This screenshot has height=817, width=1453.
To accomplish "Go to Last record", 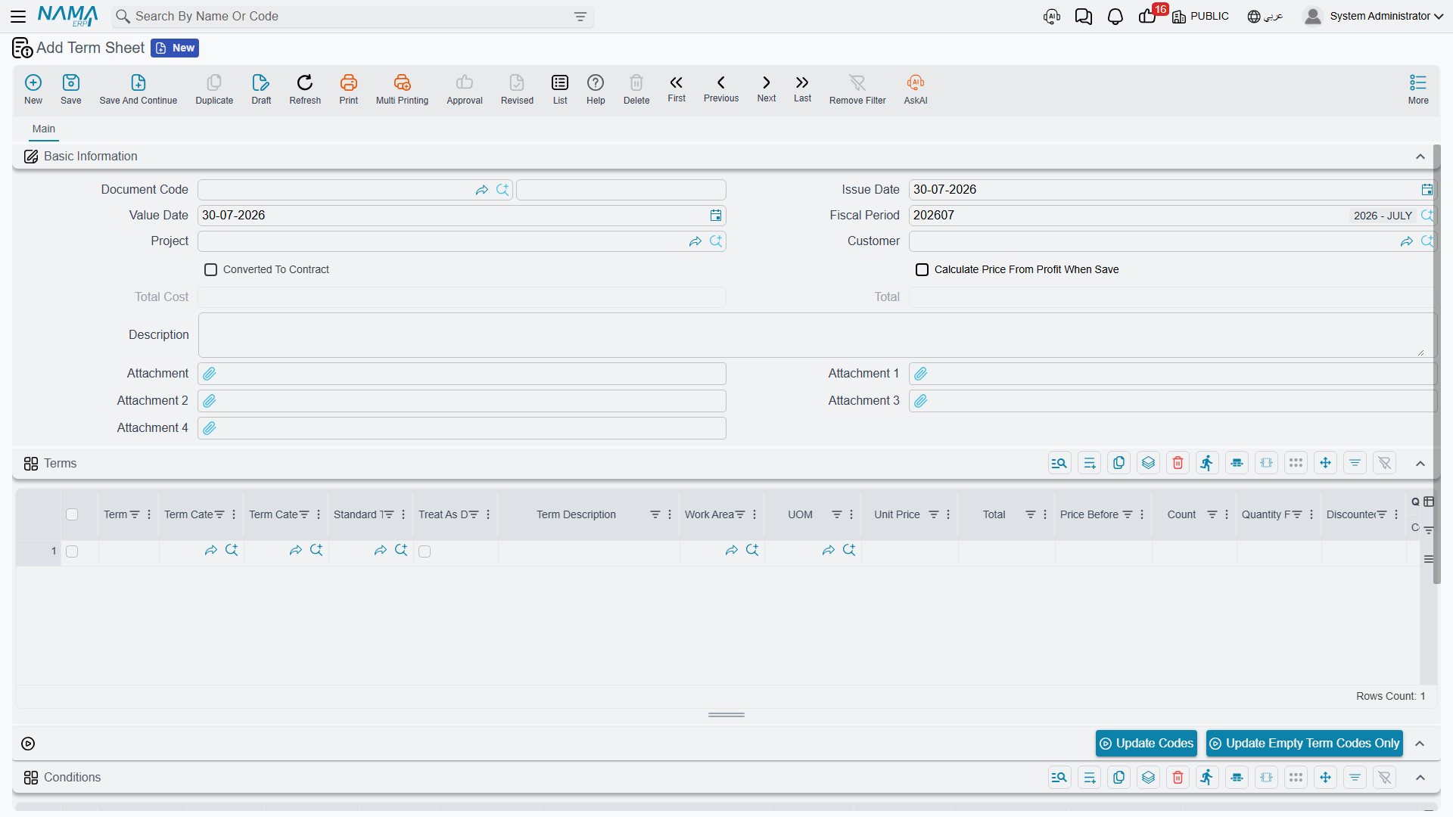I will tap(802, 89).
